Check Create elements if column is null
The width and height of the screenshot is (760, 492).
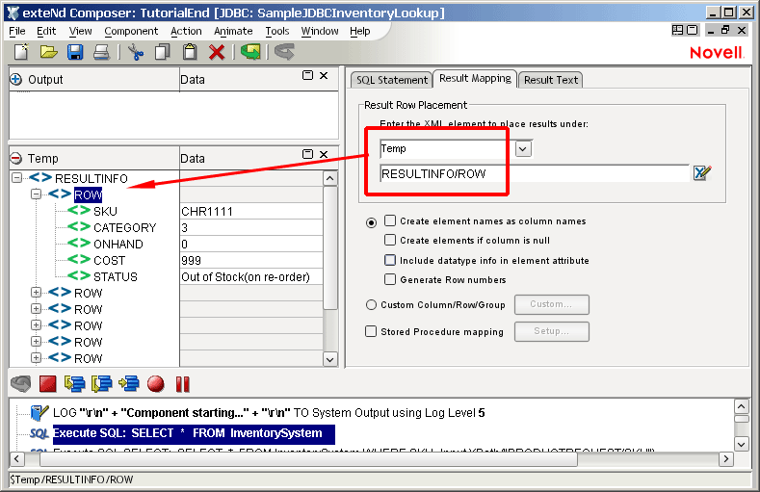click(x=390, y=240)
